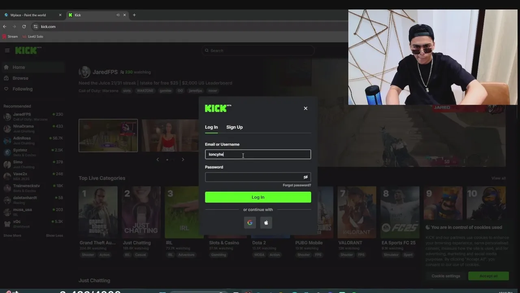Expand recommended list with Show More
520x293 pixels.
(12, 236)
